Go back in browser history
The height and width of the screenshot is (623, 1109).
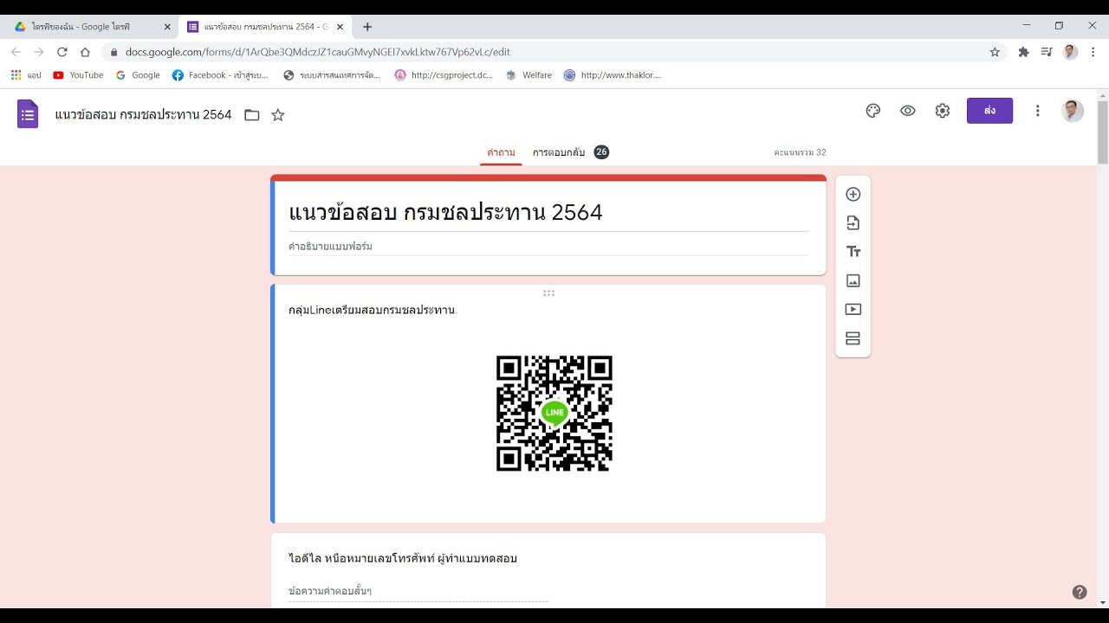pyautogui.click(x=16, y=52)
